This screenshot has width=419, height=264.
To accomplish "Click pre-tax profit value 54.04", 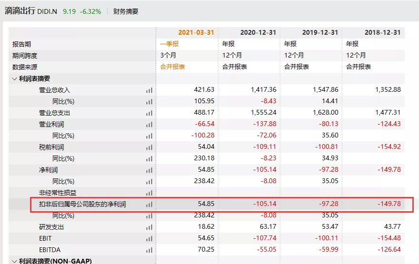I will point(206,147).
